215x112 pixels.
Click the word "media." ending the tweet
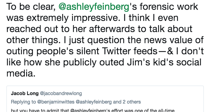[x=21, y=73]
